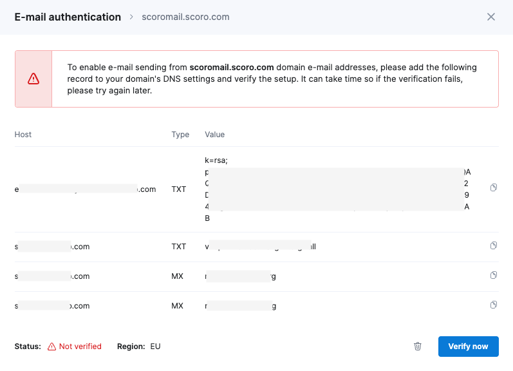Click the Not verified status text

pyautogui.click(x=80, y=346)
